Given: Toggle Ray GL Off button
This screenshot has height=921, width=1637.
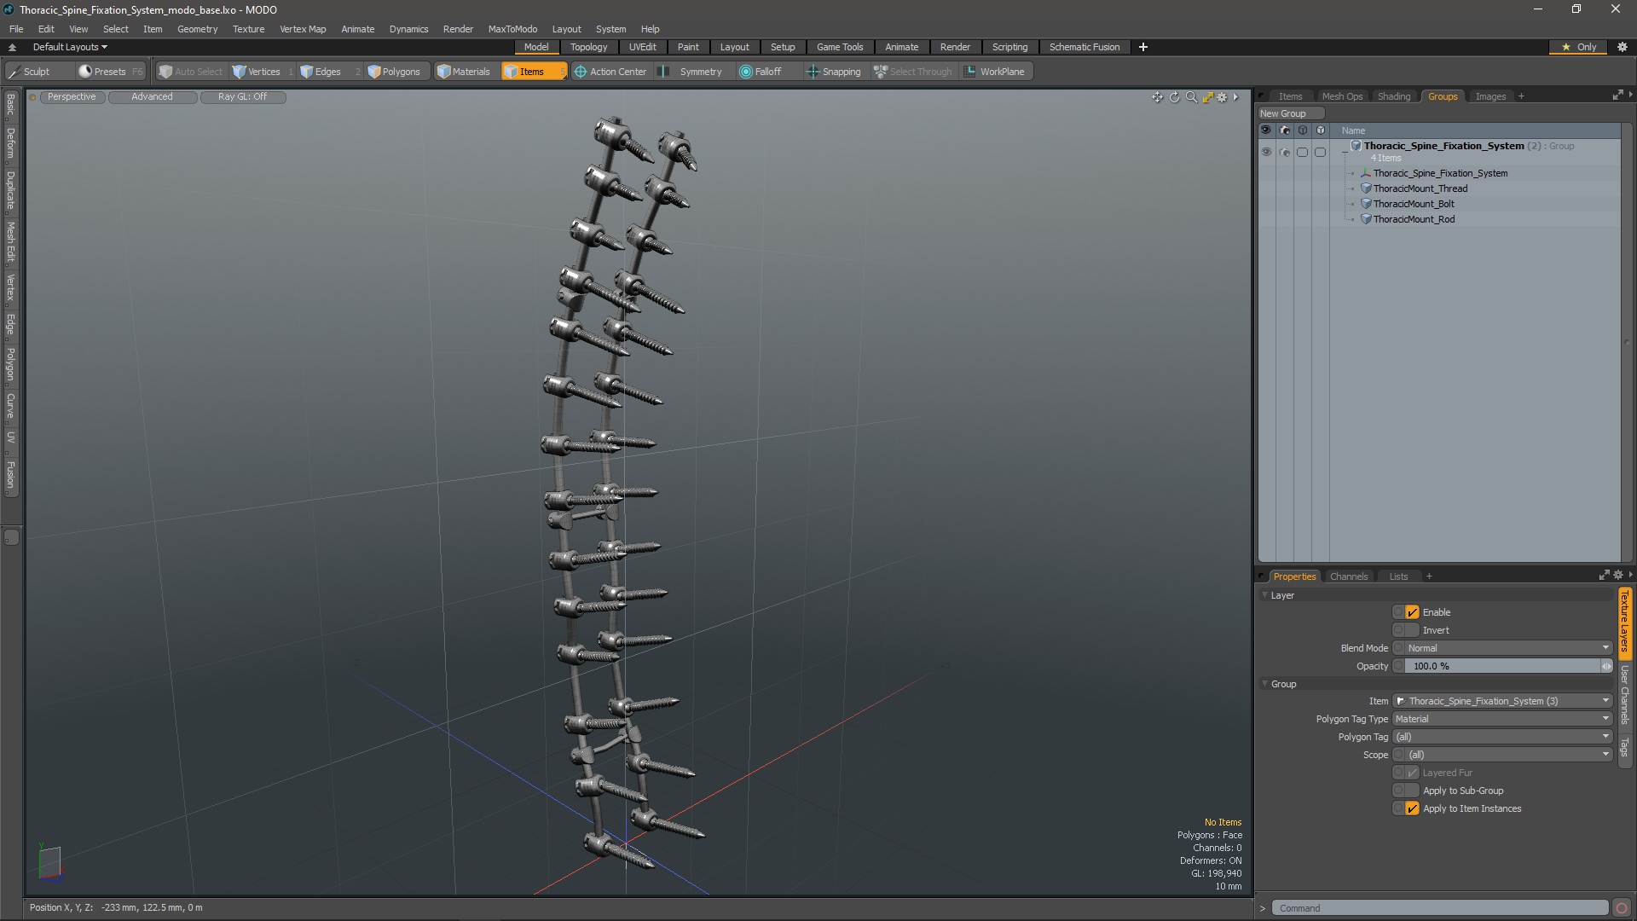Looking at the screenshot, I should pyautogui.click(x=242, y=97).
